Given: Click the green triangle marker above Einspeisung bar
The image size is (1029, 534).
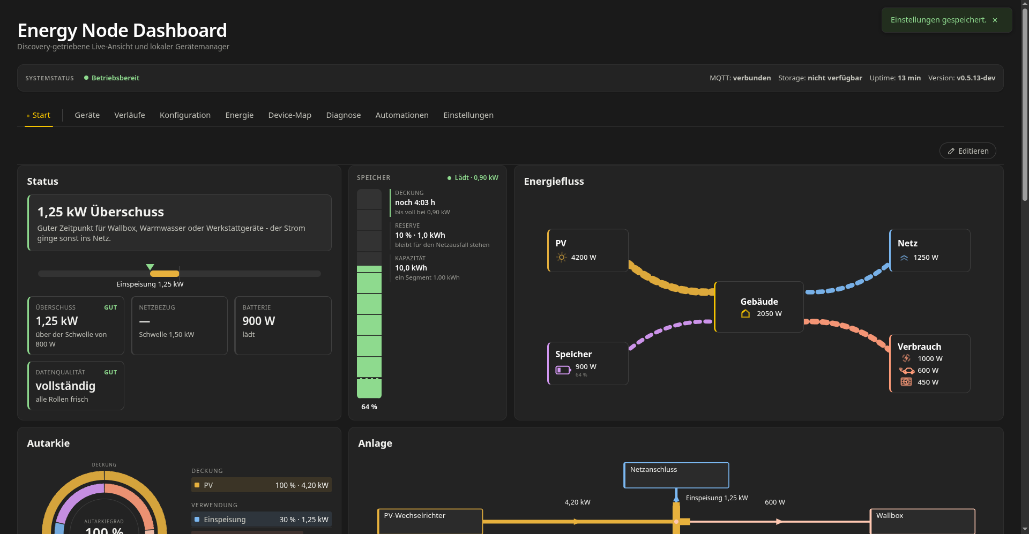Looking at the screenshot, I should tap(150, 267).
